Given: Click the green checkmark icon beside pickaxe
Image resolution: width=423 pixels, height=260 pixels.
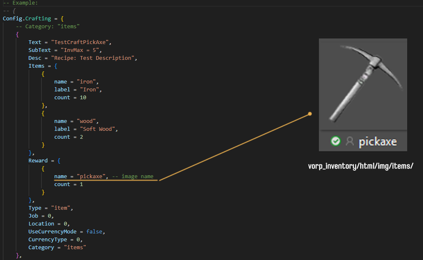Looking at the screenshot, I should click(x=335, y=142).
